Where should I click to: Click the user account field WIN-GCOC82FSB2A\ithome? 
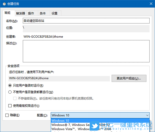[x=59, y=78]
